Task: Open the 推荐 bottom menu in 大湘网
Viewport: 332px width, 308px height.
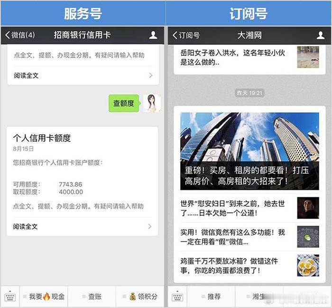Action: (211, 296)
